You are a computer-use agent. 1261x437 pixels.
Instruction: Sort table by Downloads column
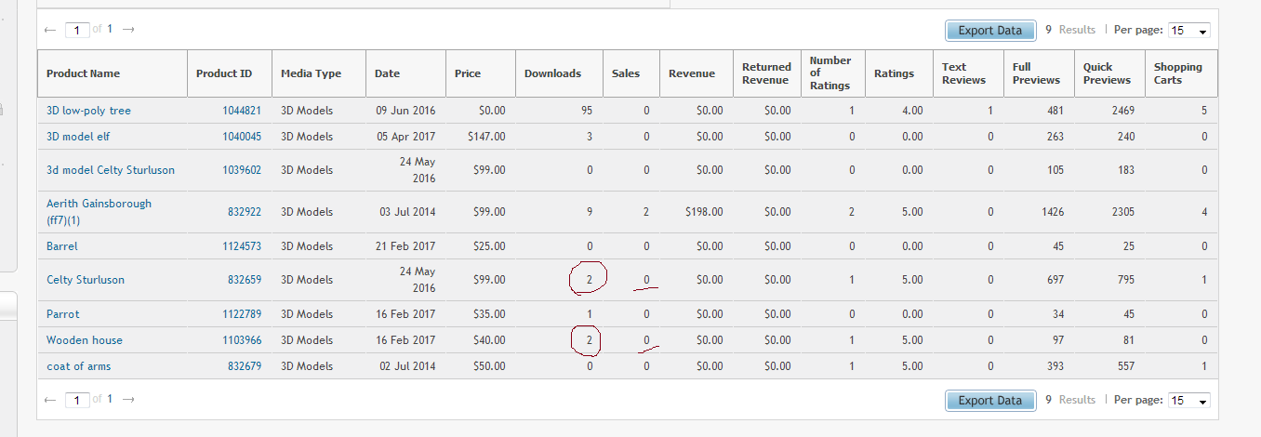click(552, 73)
